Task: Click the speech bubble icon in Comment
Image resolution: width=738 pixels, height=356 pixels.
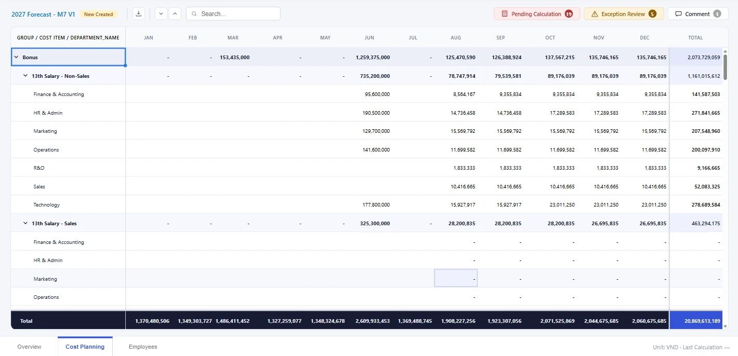Action: tap(678, 14)
